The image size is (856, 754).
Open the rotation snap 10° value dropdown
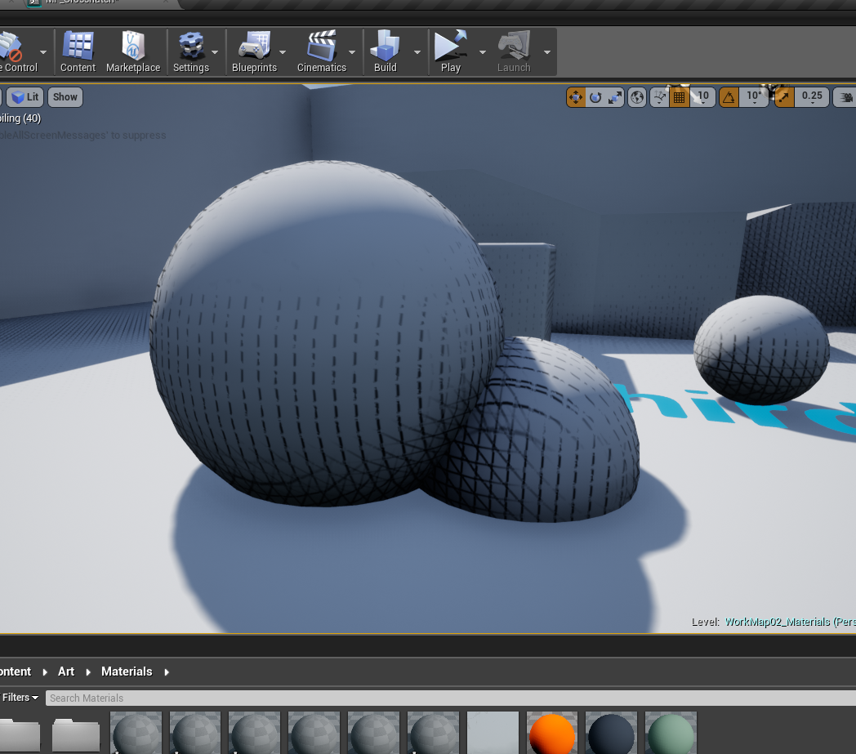[753, 96]
